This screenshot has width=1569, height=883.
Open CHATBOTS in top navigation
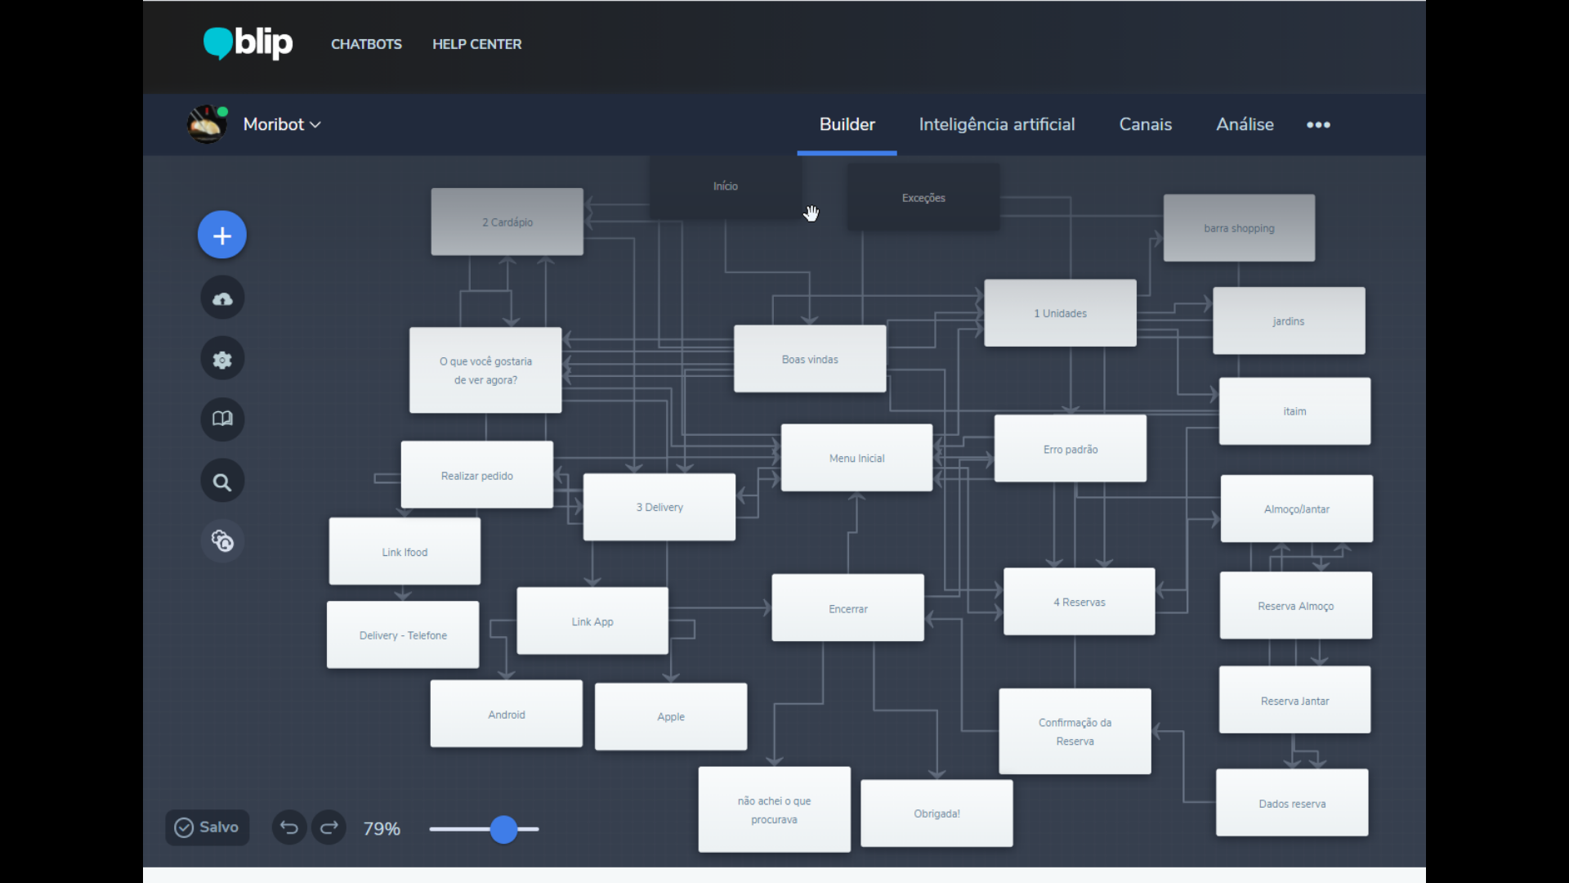point(366,44)
